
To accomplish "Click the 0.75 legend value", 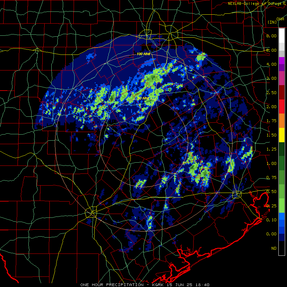I will tap(271, 178).
